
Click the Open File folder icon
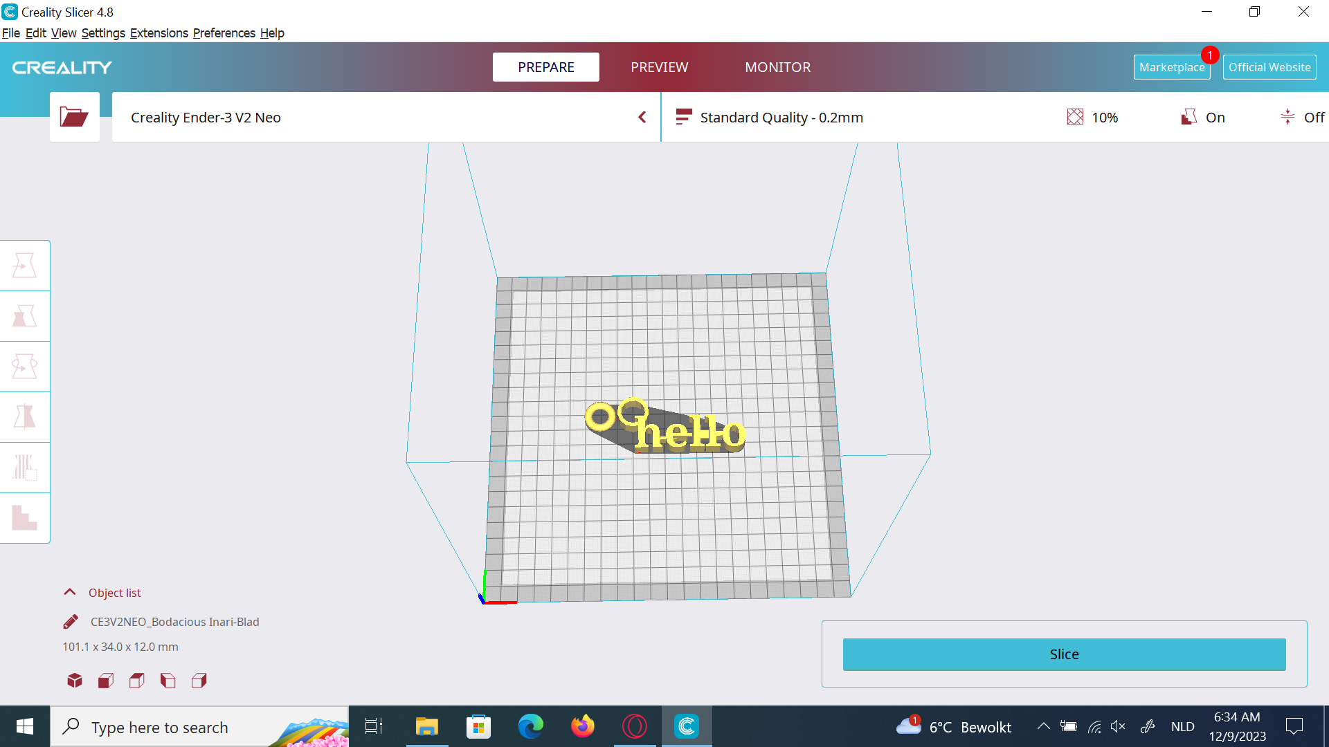(74, 117)
